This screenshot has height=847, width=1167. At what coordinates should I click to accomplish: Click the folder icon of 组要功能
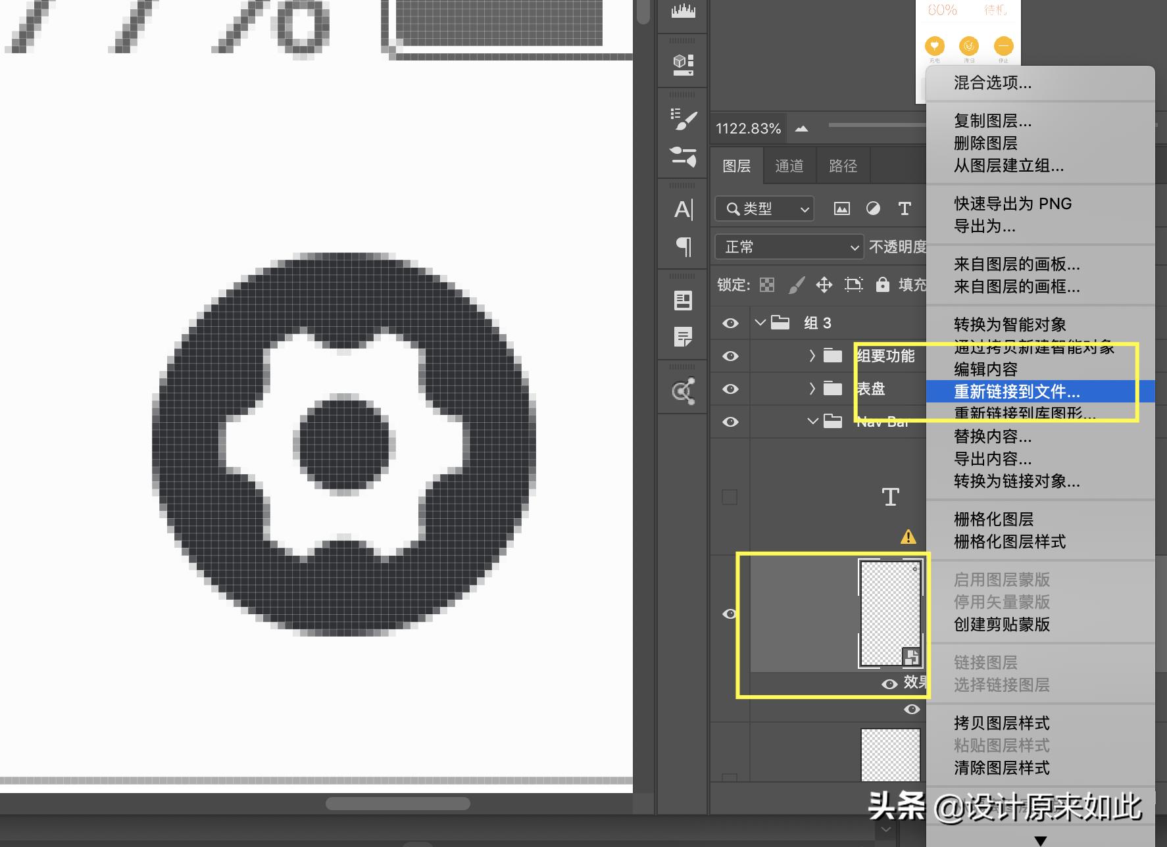pos(833,356)
